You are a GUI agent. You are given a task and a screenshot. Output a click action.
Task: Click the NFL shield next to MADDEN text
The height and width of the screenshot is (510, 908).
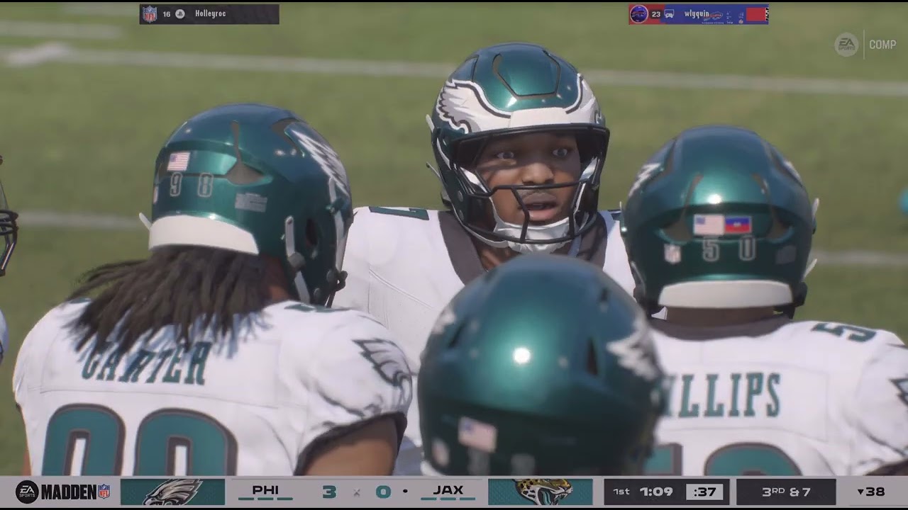coord(104,492)
